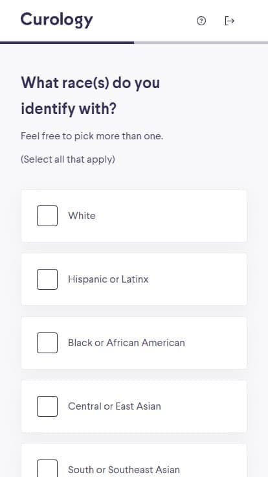Image resolution: width=268 pixels, height=477 pixels.
Task: Choose the "Hispanic or Latinx" label text
Action: (x=108, y=279)
